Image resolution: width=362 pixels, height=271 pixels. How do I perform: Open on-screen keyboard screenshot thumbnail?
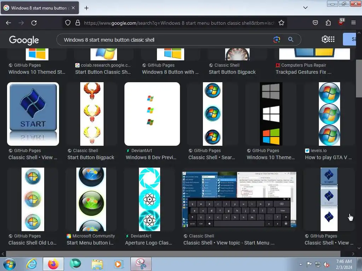pos(239,199)
